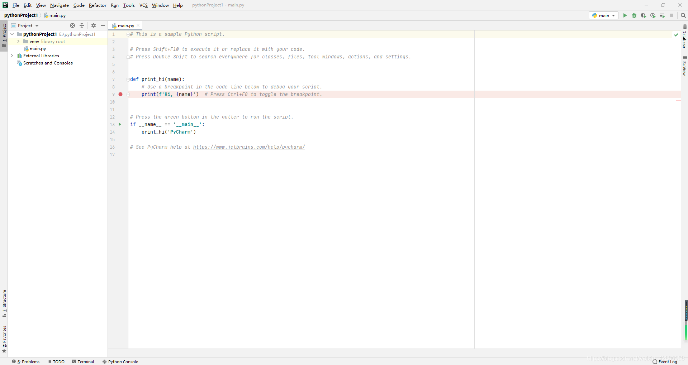The image size is (688, 365).
Task: Open the Terminal tool window
Action: (83, 361)
